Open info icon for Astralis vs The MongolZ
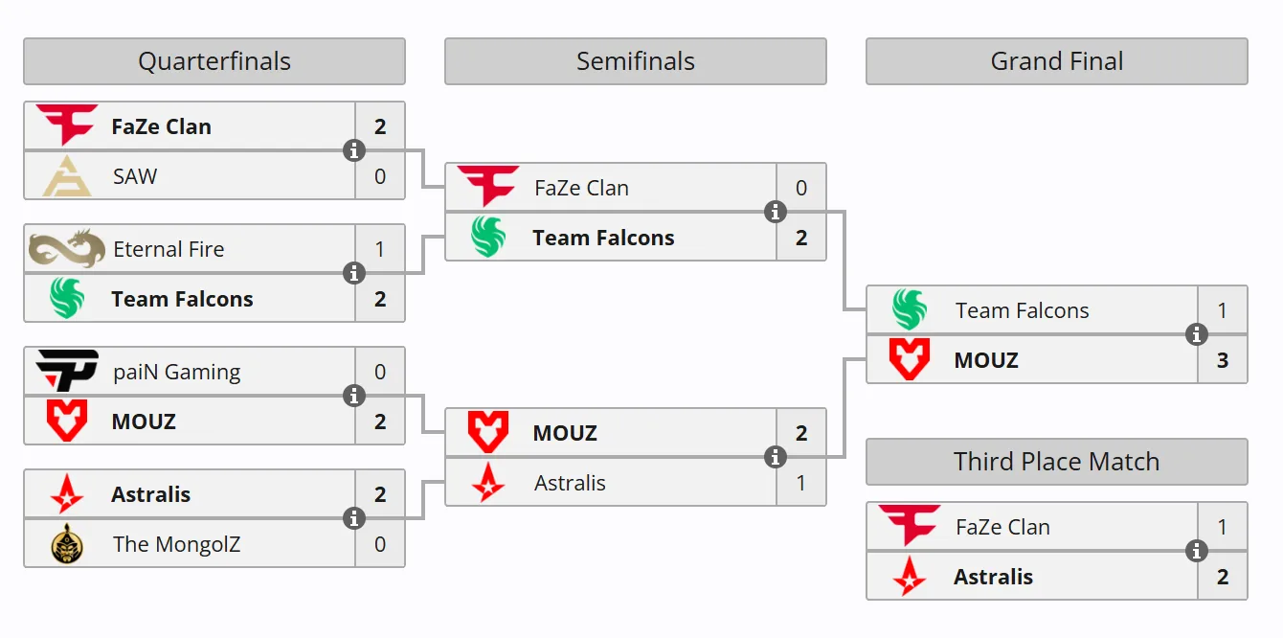1283x638 pixels. point(354,518)
